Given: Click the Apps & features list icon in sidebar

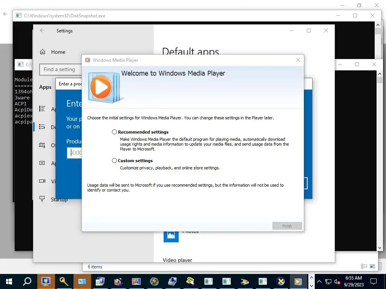Looking at the screenshot, I should tap(42, 109).
